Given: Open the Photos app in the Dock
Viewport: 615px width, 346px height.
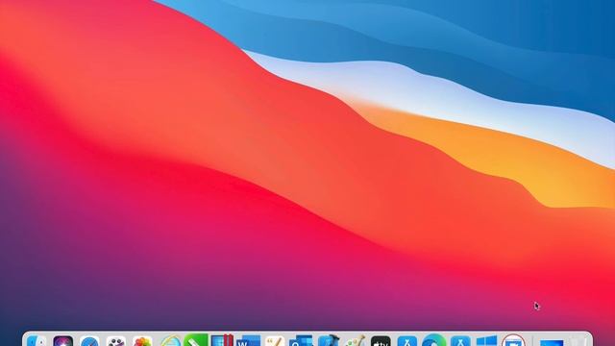Looking at the screenshot, I should (x=142, y=340).
